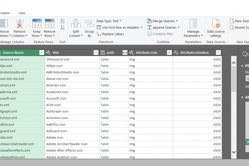Image resolution: width=249 pixels, height=166 pixels.
Task: Select the path column header
Action: coord(110,53)
